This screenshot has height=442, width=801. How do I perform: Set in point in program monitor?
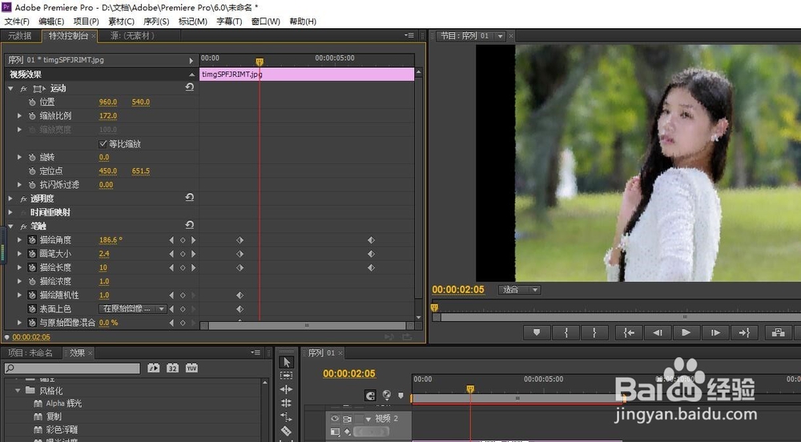(566, 333)
